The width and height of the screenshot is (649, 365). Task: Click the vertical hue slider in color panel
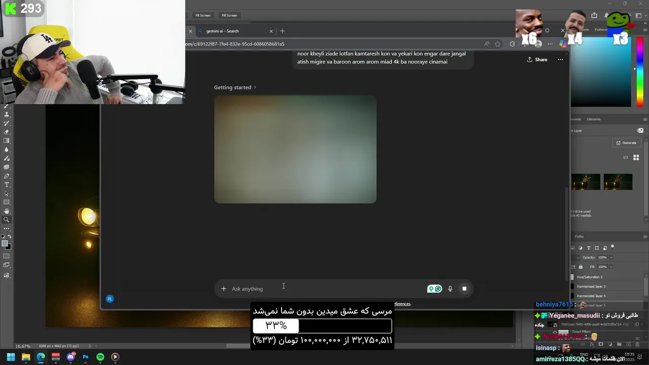[x=640, y=71]
